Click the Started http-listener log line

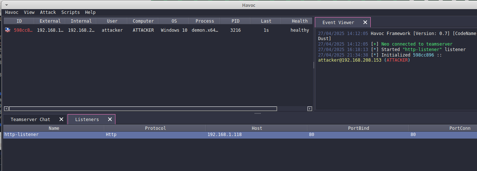click(392, 50)
